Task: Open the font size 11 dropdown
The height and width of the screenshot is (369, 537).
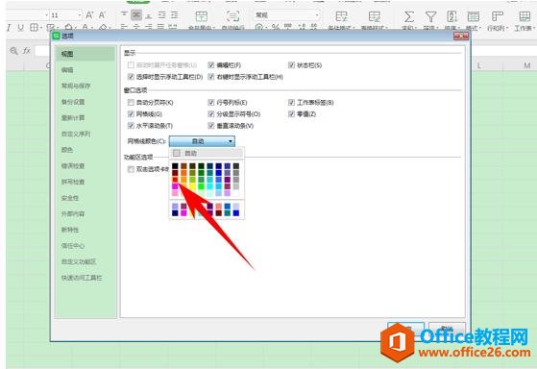Action: pos(80,15)
